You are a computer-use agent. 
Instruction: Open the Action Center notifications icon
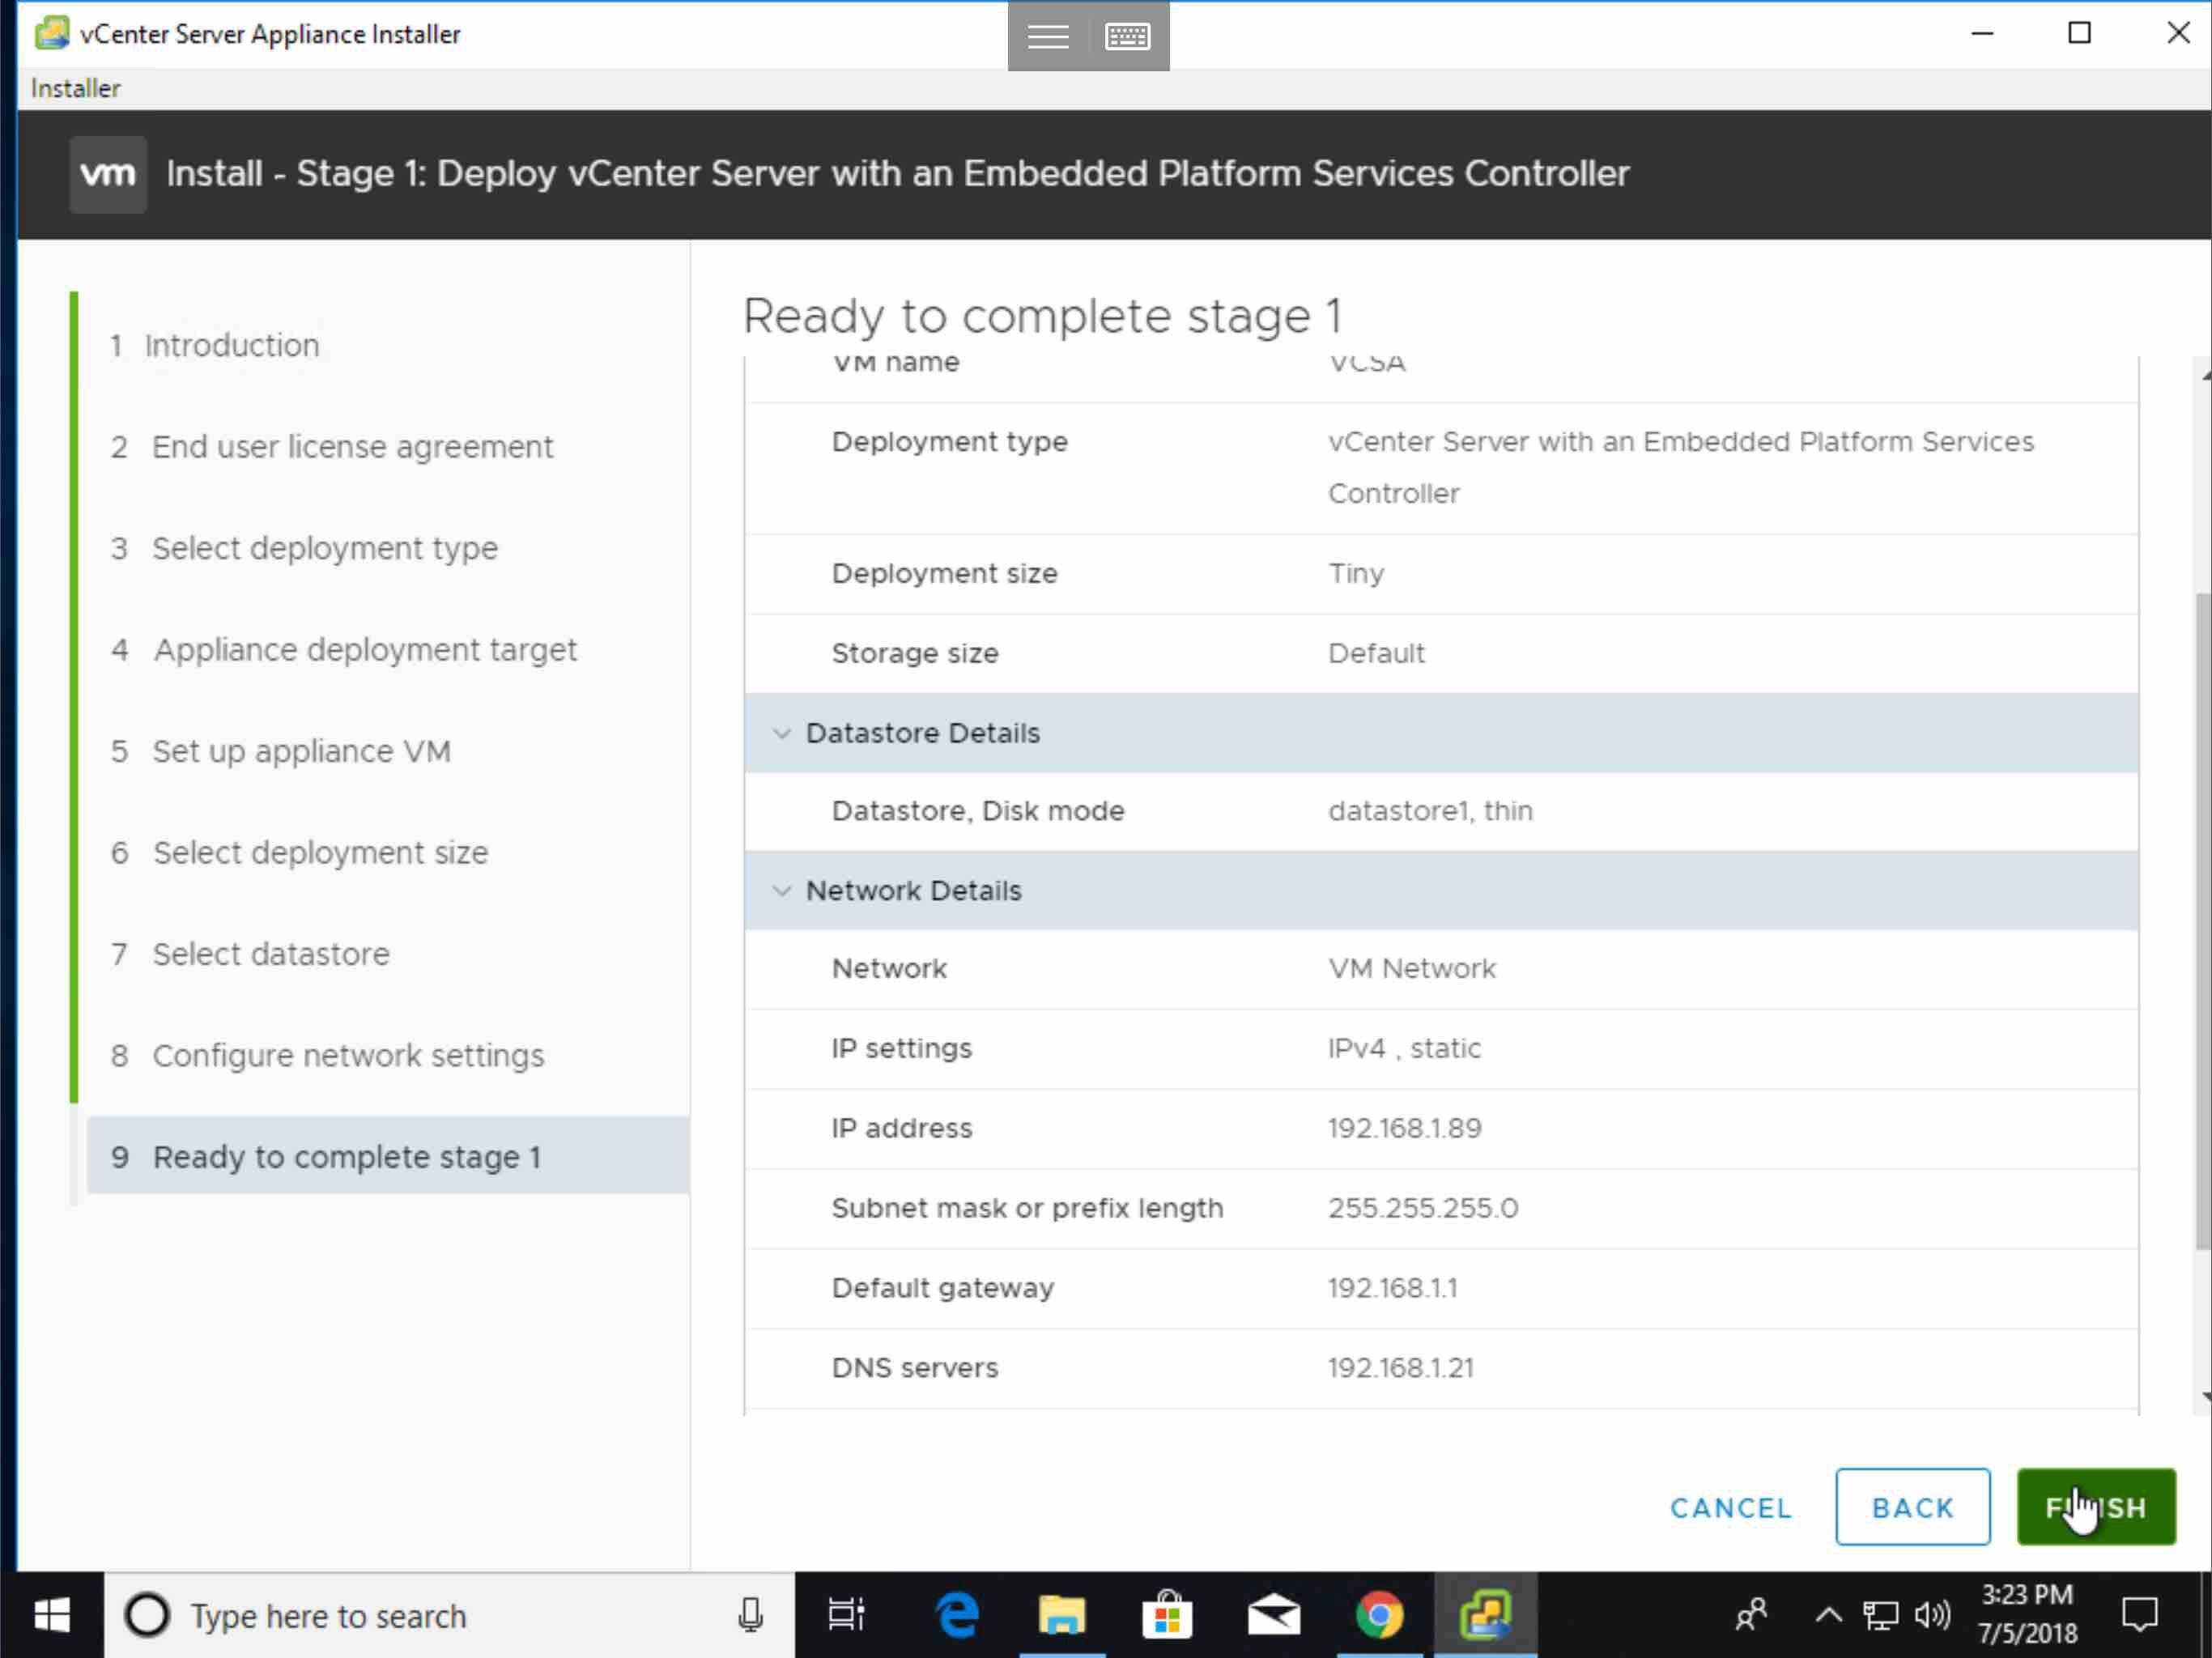[2140, 1615]
